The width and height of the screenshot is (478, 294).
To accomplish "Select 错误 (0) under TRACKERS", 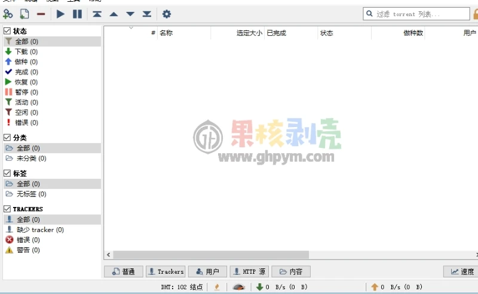I will click(x=52, y=240).
